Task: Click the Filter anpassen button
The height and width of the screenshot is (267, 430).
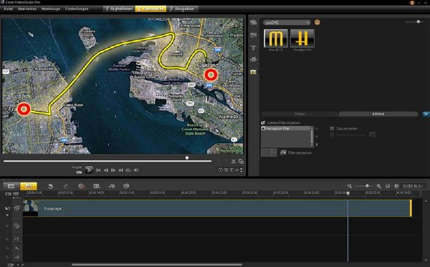Action: pos(296,152)
